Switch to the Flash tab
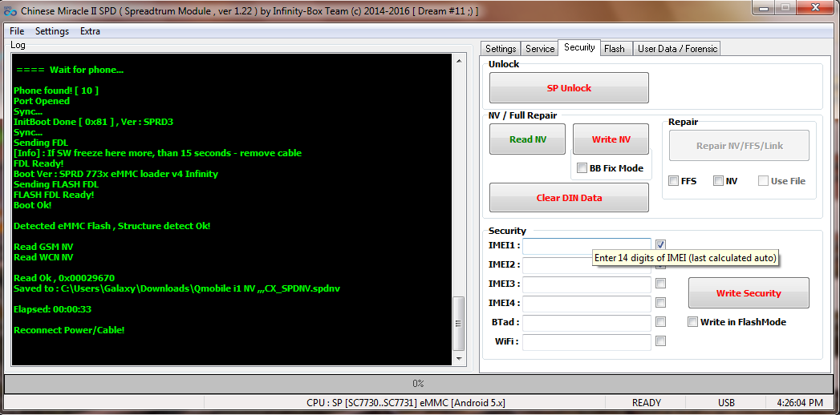 click(x=615, y=49)
